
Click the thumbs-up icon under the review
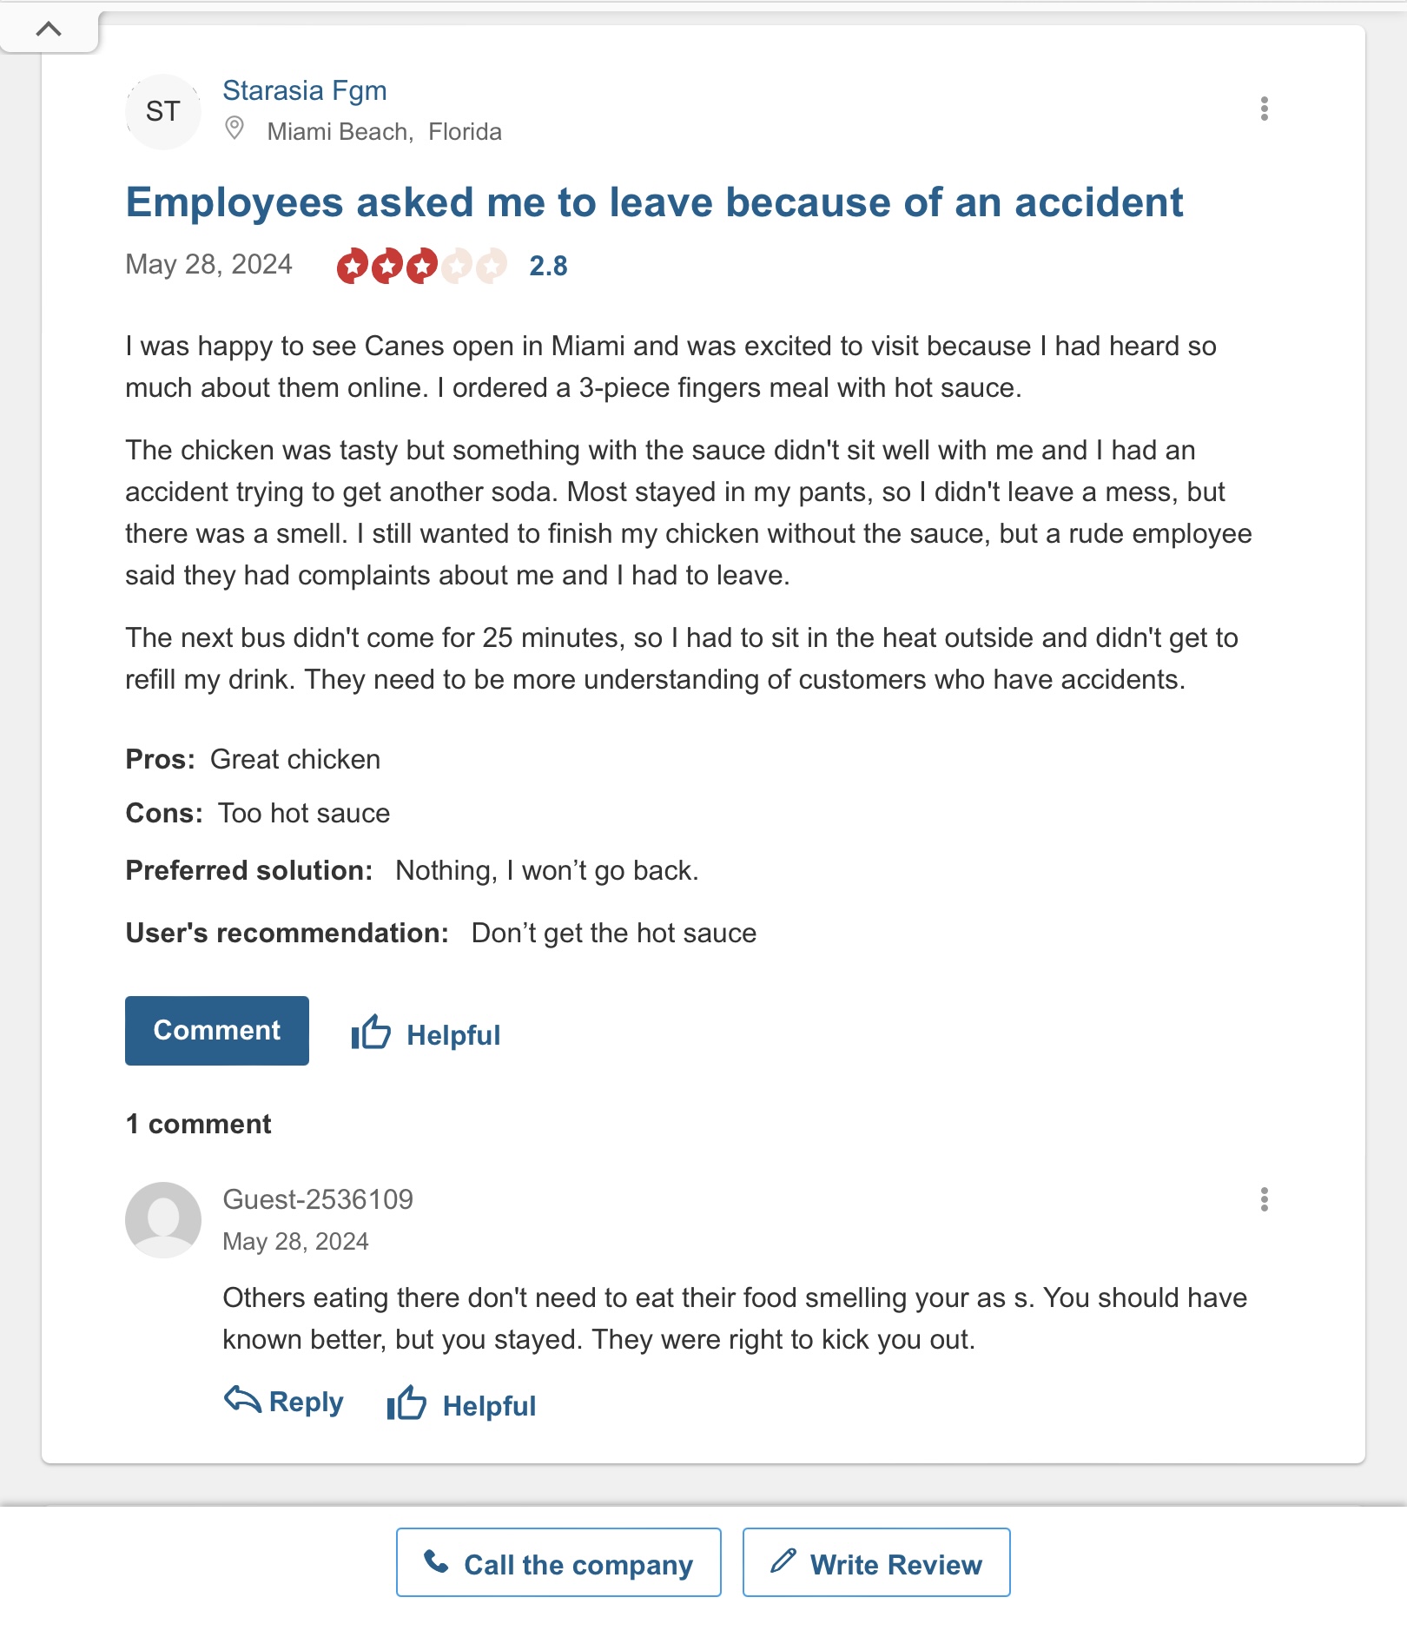pyautogui.click(x=371, y=1032)
